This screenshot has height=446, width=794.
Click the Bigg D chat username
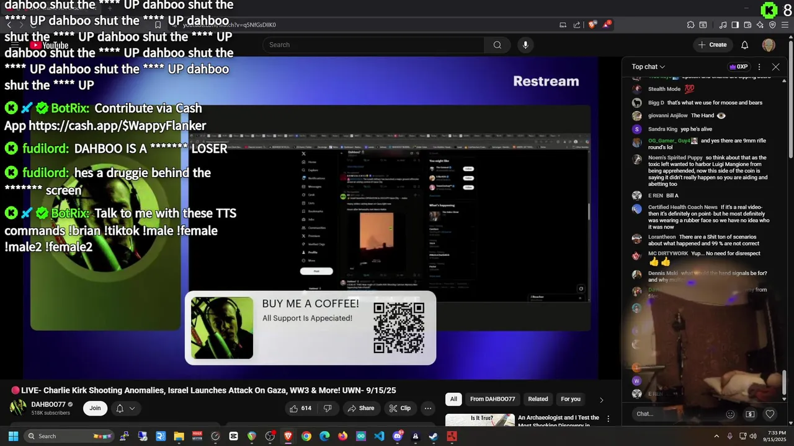(x=656, y=103)
